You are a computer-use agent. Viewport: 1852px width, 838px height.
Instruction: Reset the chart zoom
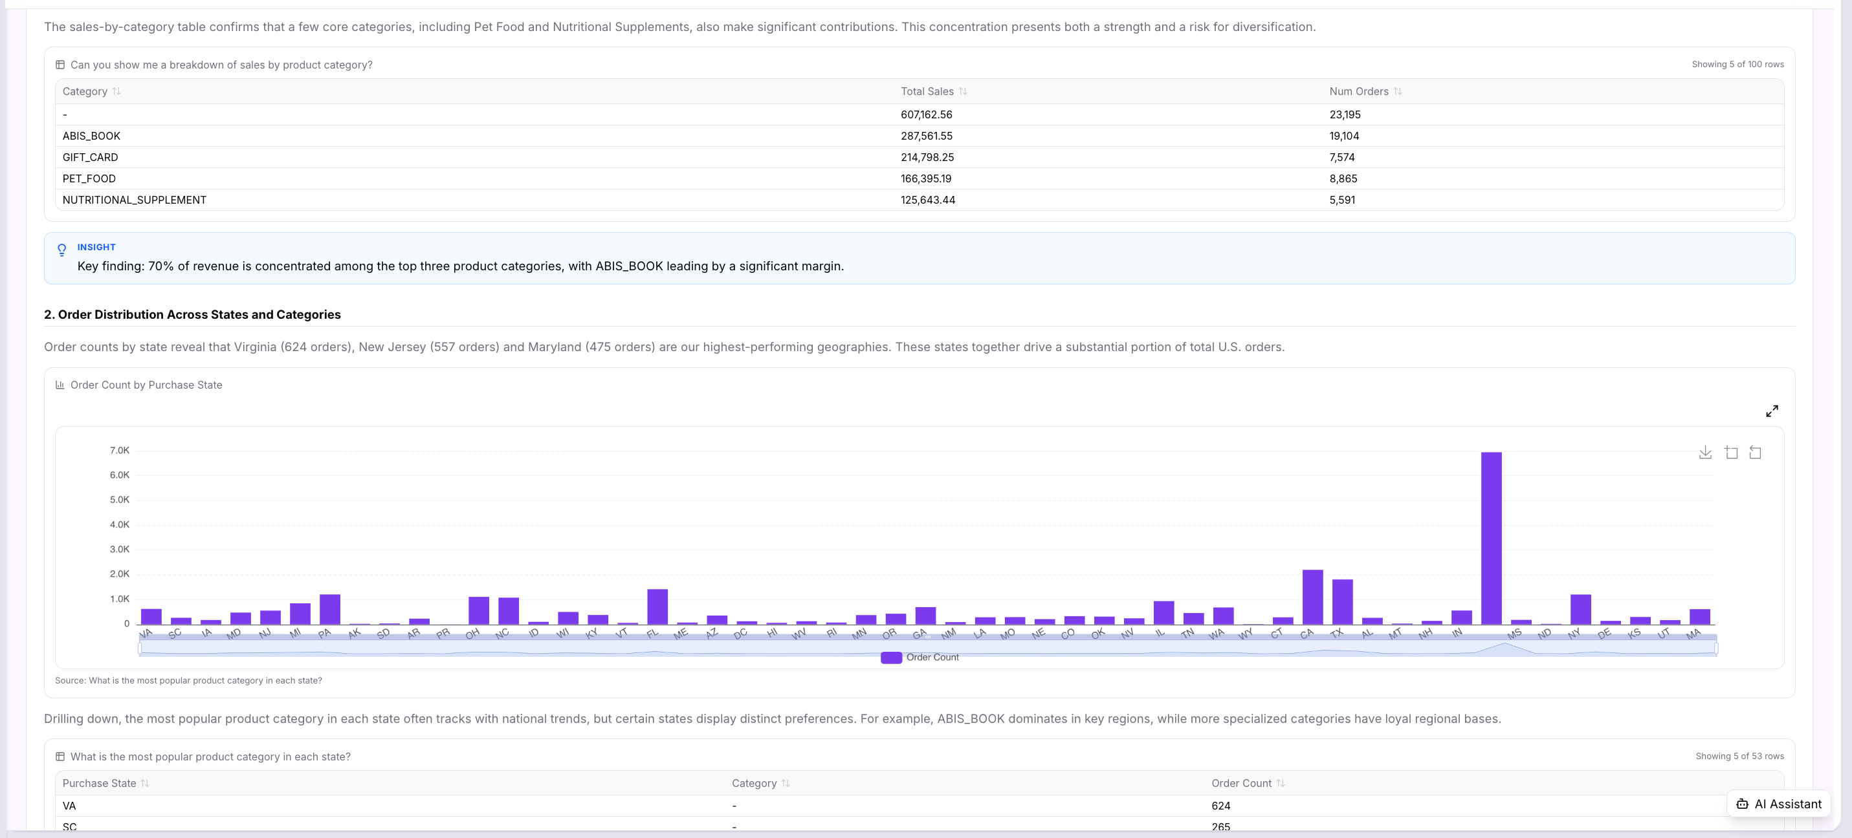(1755, 452)
